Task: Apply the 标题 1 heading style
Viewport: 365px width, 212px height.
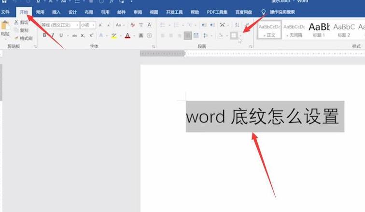Action: click(319, 30)
